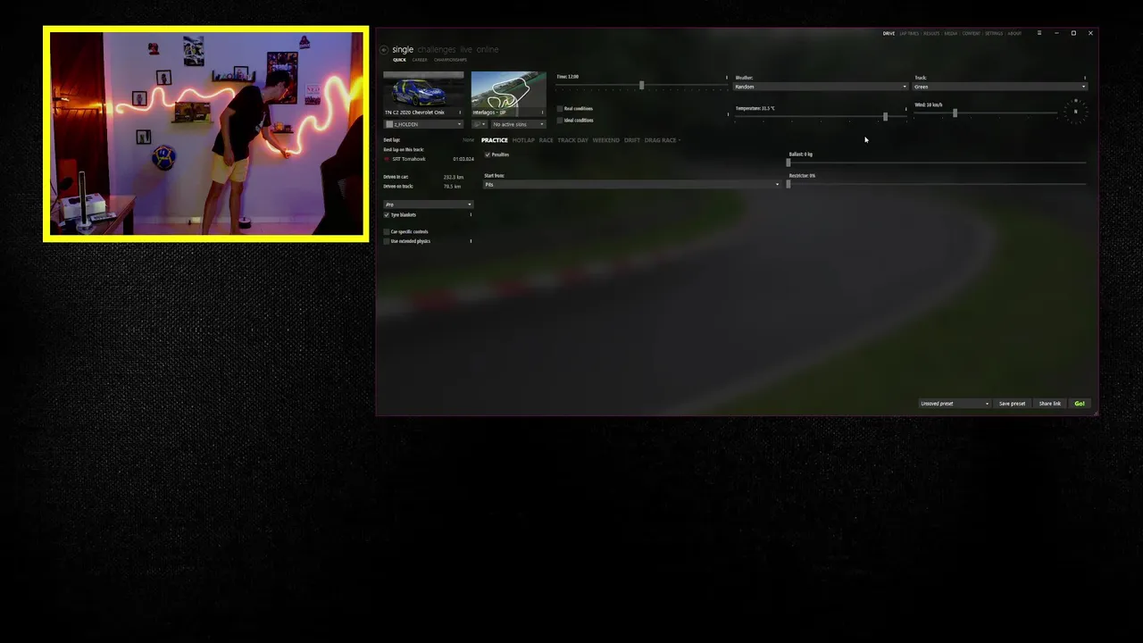The image size is (1143, 643).
Task: Enable Use extended physics checkbox
Action: [387, 241]
